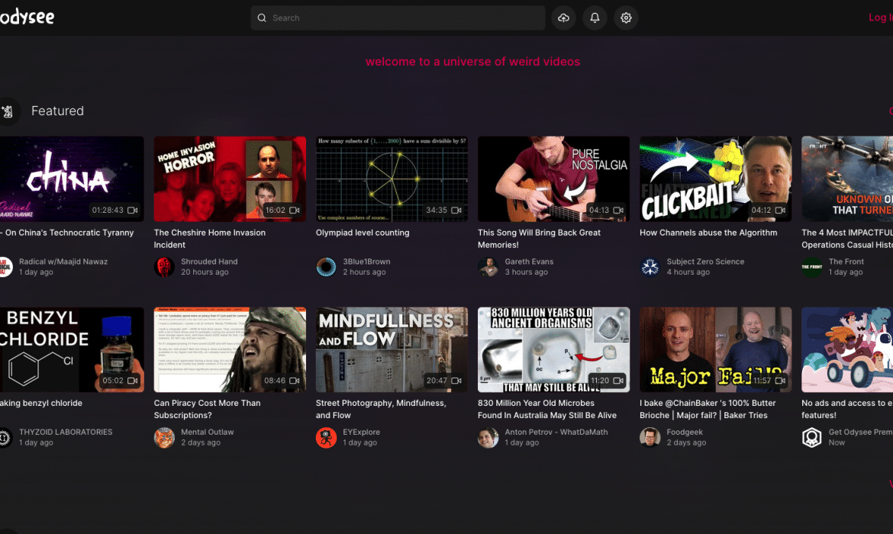Click the 08:46 duration badge
The image size is (893, 534).
point(282,381)
